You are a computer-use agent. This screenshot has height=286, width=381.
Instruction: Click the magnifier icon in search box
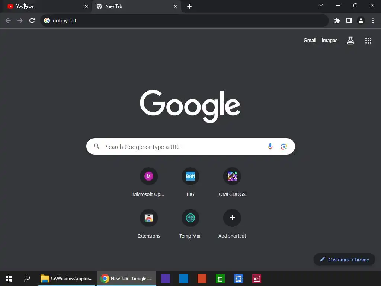click(97, 146)
